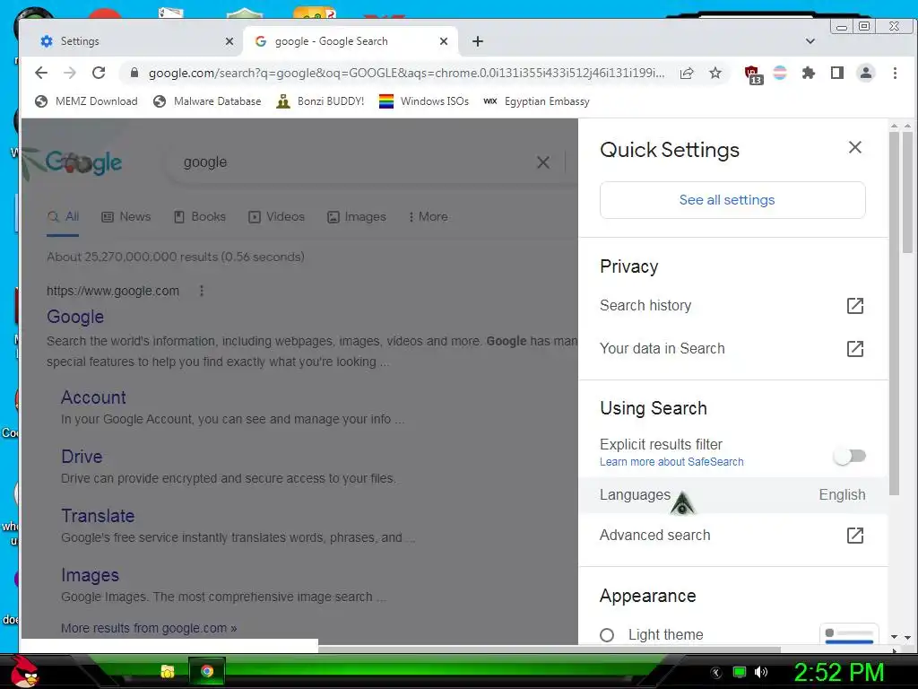Image resolution: width=918 pixels, height=689 pixels.
Task: Switch to the Settings tab
Action: (132, 41)
